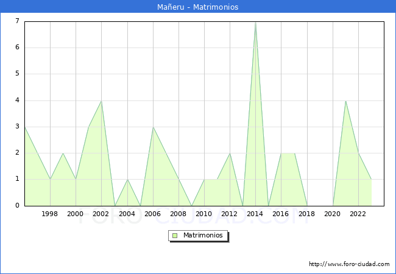Click the Mañeru - Matrimonios chart title
This screenshot has height=274, width=396.
pos(197,7)
